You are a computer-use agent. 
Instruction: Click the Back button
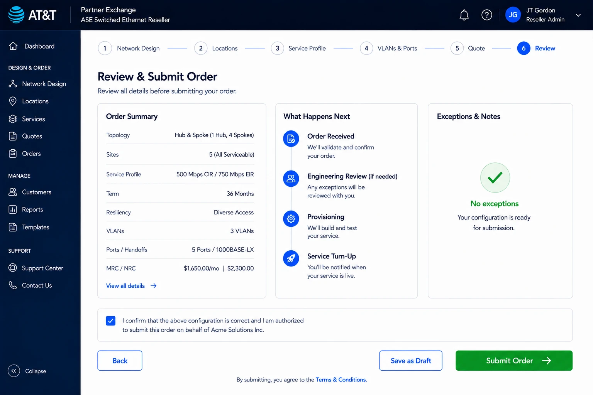pos(120,361)
